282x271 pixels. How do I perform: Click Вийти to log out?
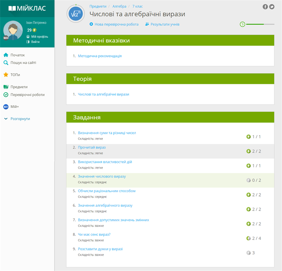[35, 42]
